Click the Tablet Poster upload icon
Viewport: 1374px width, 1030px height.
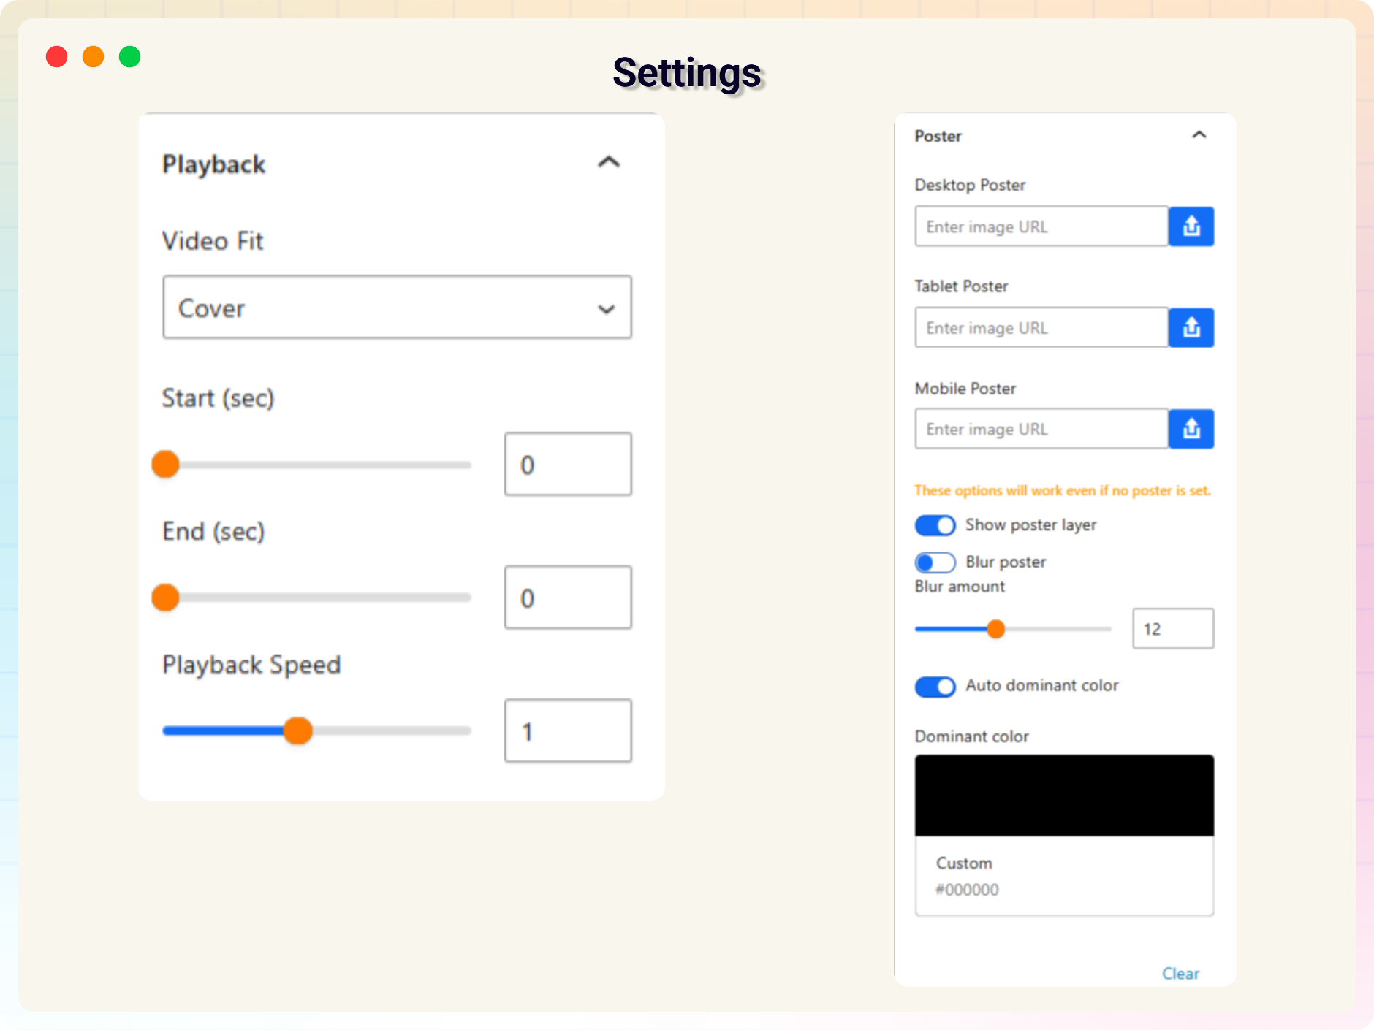1191,327
